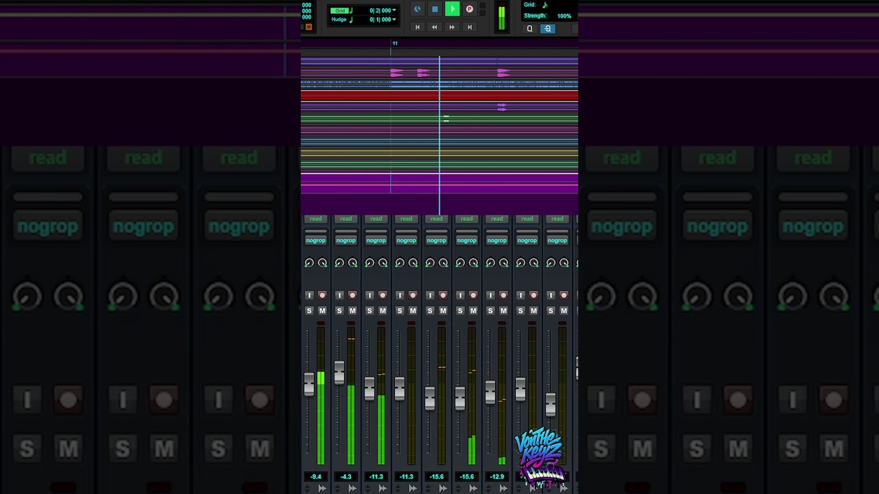879x494 pixels.
Task: Open the nogrop group selector on the -9.4 channel
Action: click(x=315, y=240)
